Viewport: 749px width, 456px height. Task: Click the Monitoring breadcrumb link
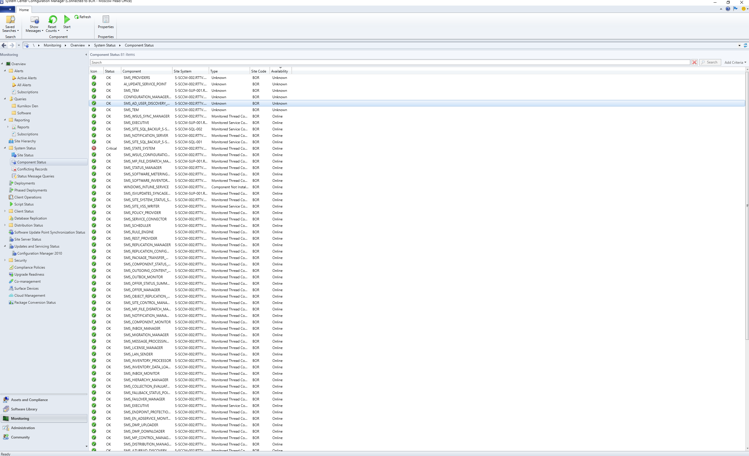pos(52,45)
